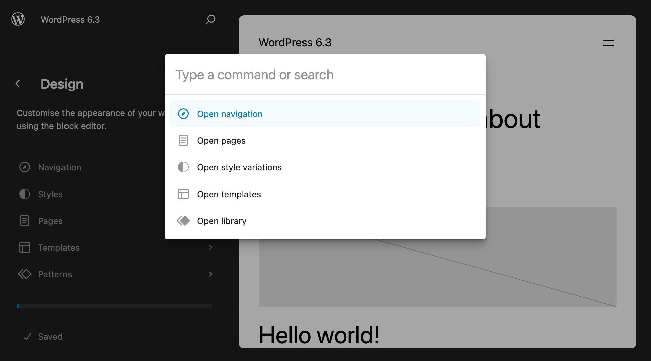The image size is (651, 361).
Task: Click the Hello world! heading in preview
Action: click(318, 335)
